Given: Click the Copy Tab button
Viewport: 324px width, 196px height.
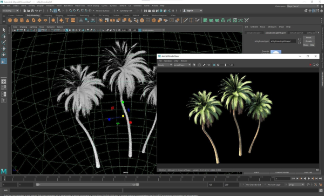Looking at the screenshot, I should click(308, 172).
